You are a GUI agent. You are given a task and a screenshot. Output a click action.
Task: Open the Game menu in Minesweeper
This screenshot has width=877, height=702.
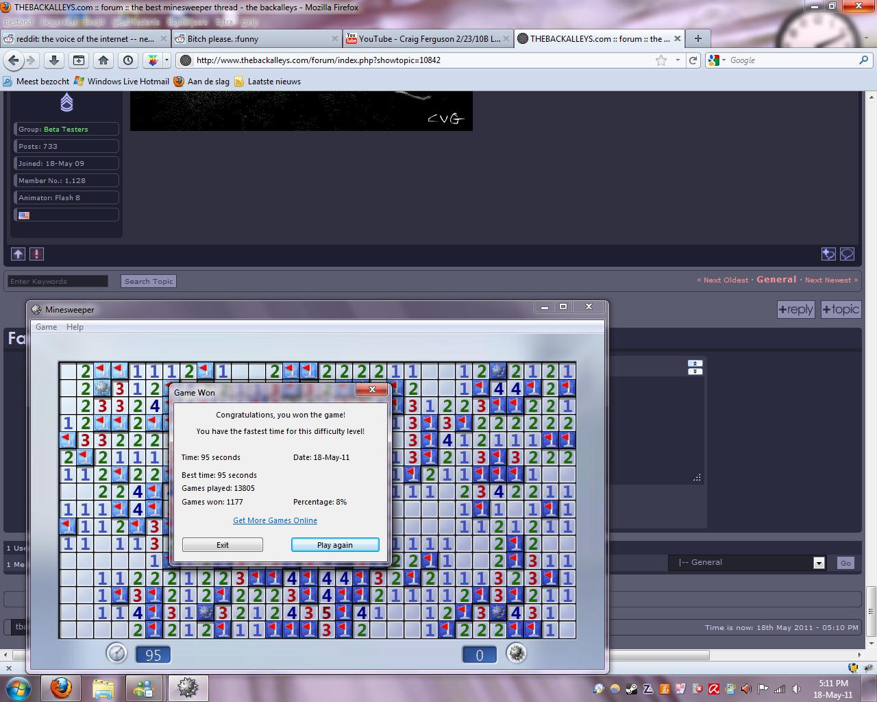pos(46,327)
